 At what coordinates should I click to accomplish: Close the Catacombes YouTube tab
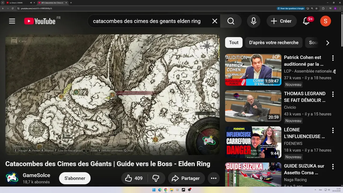point(66,3)
